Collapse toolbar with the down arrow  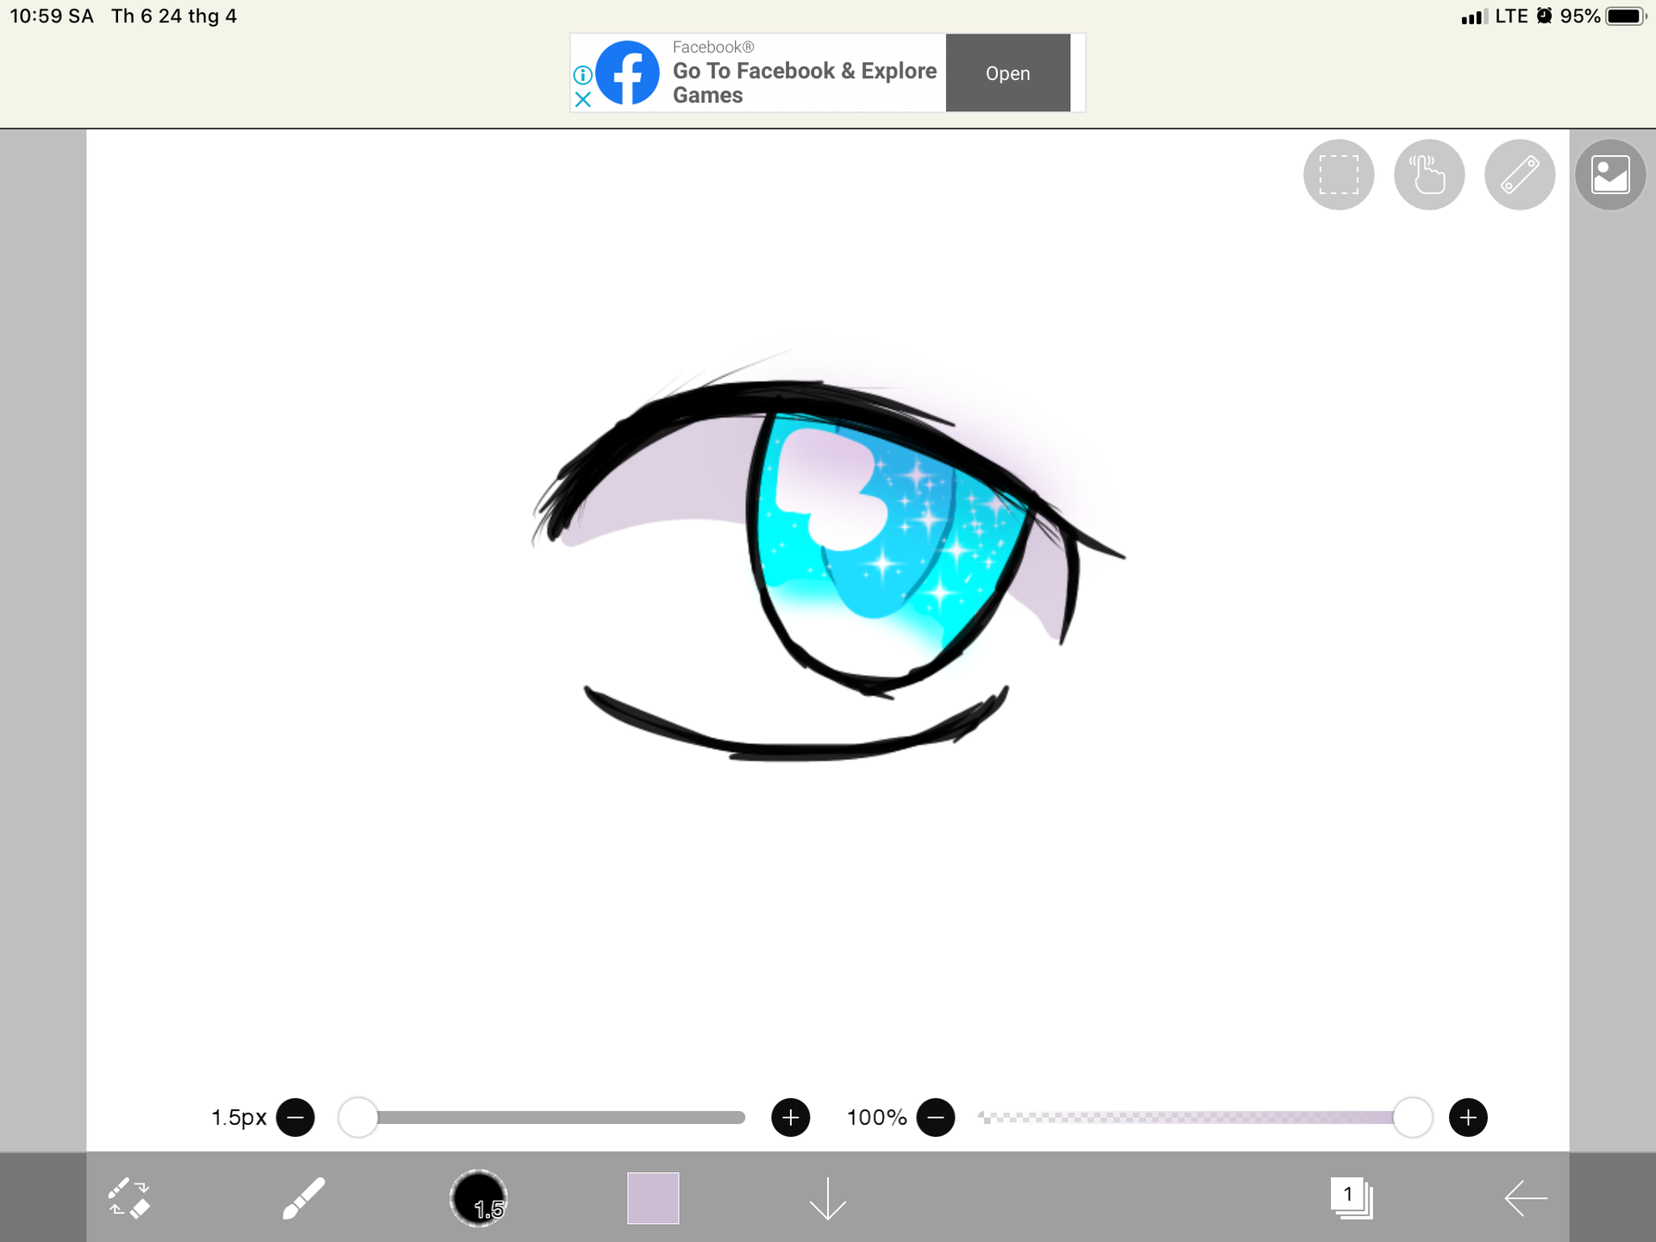pos(827,1198)
